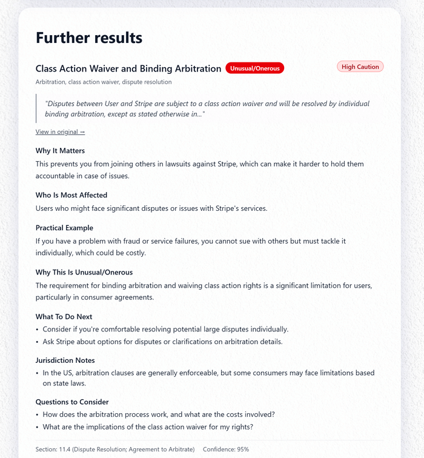Click the 'Section: 11.4' footer reference
This screenshot has height=458, width=424.
tap(115, 450)
